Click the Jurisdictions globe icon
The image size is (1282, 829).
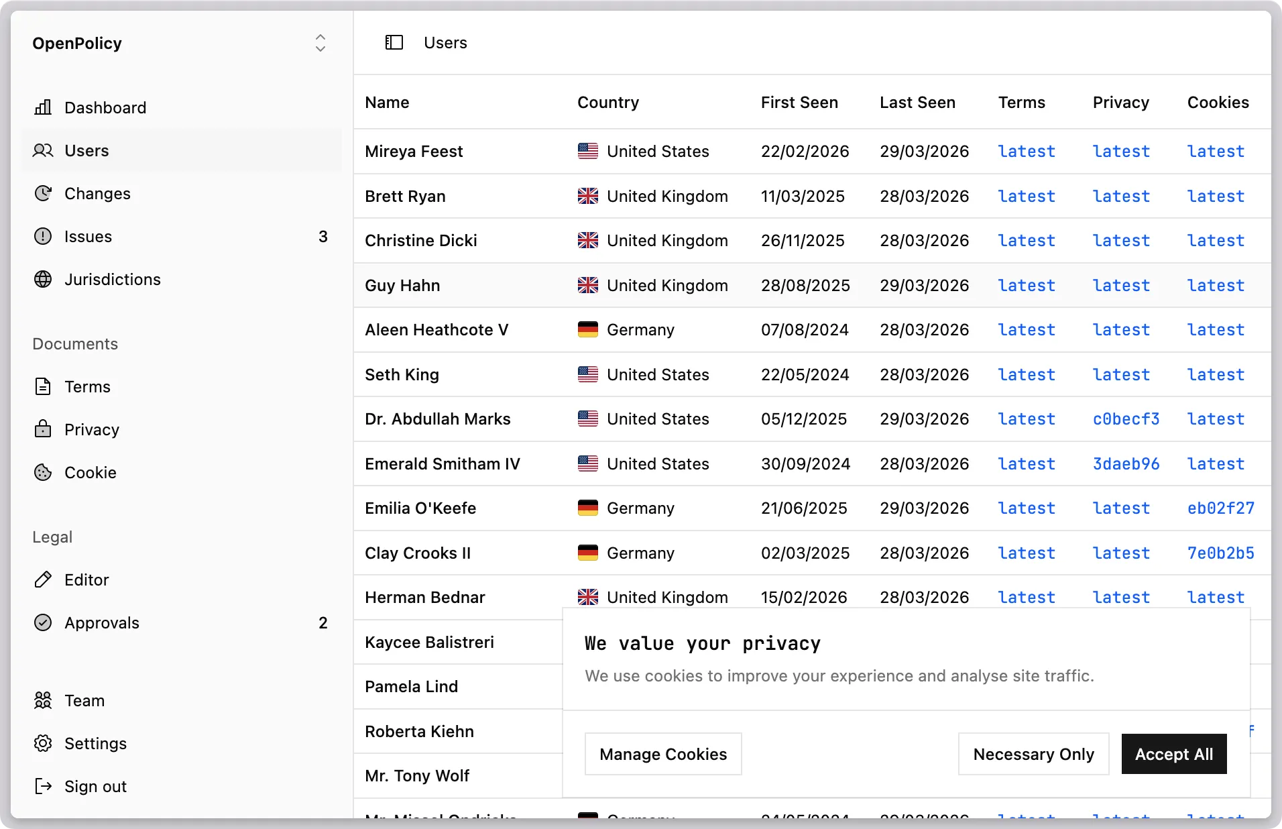click(x=43, y=279)
